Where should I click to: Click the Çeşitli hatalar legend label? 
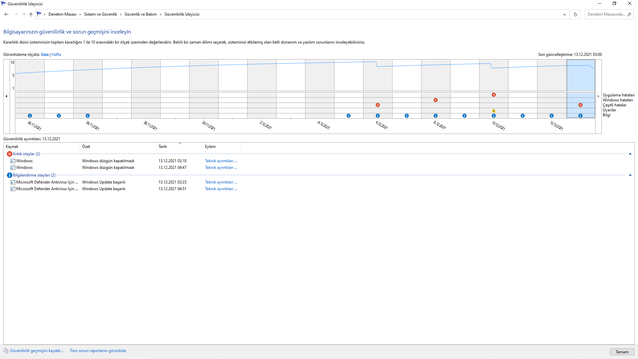click(614, 105)
